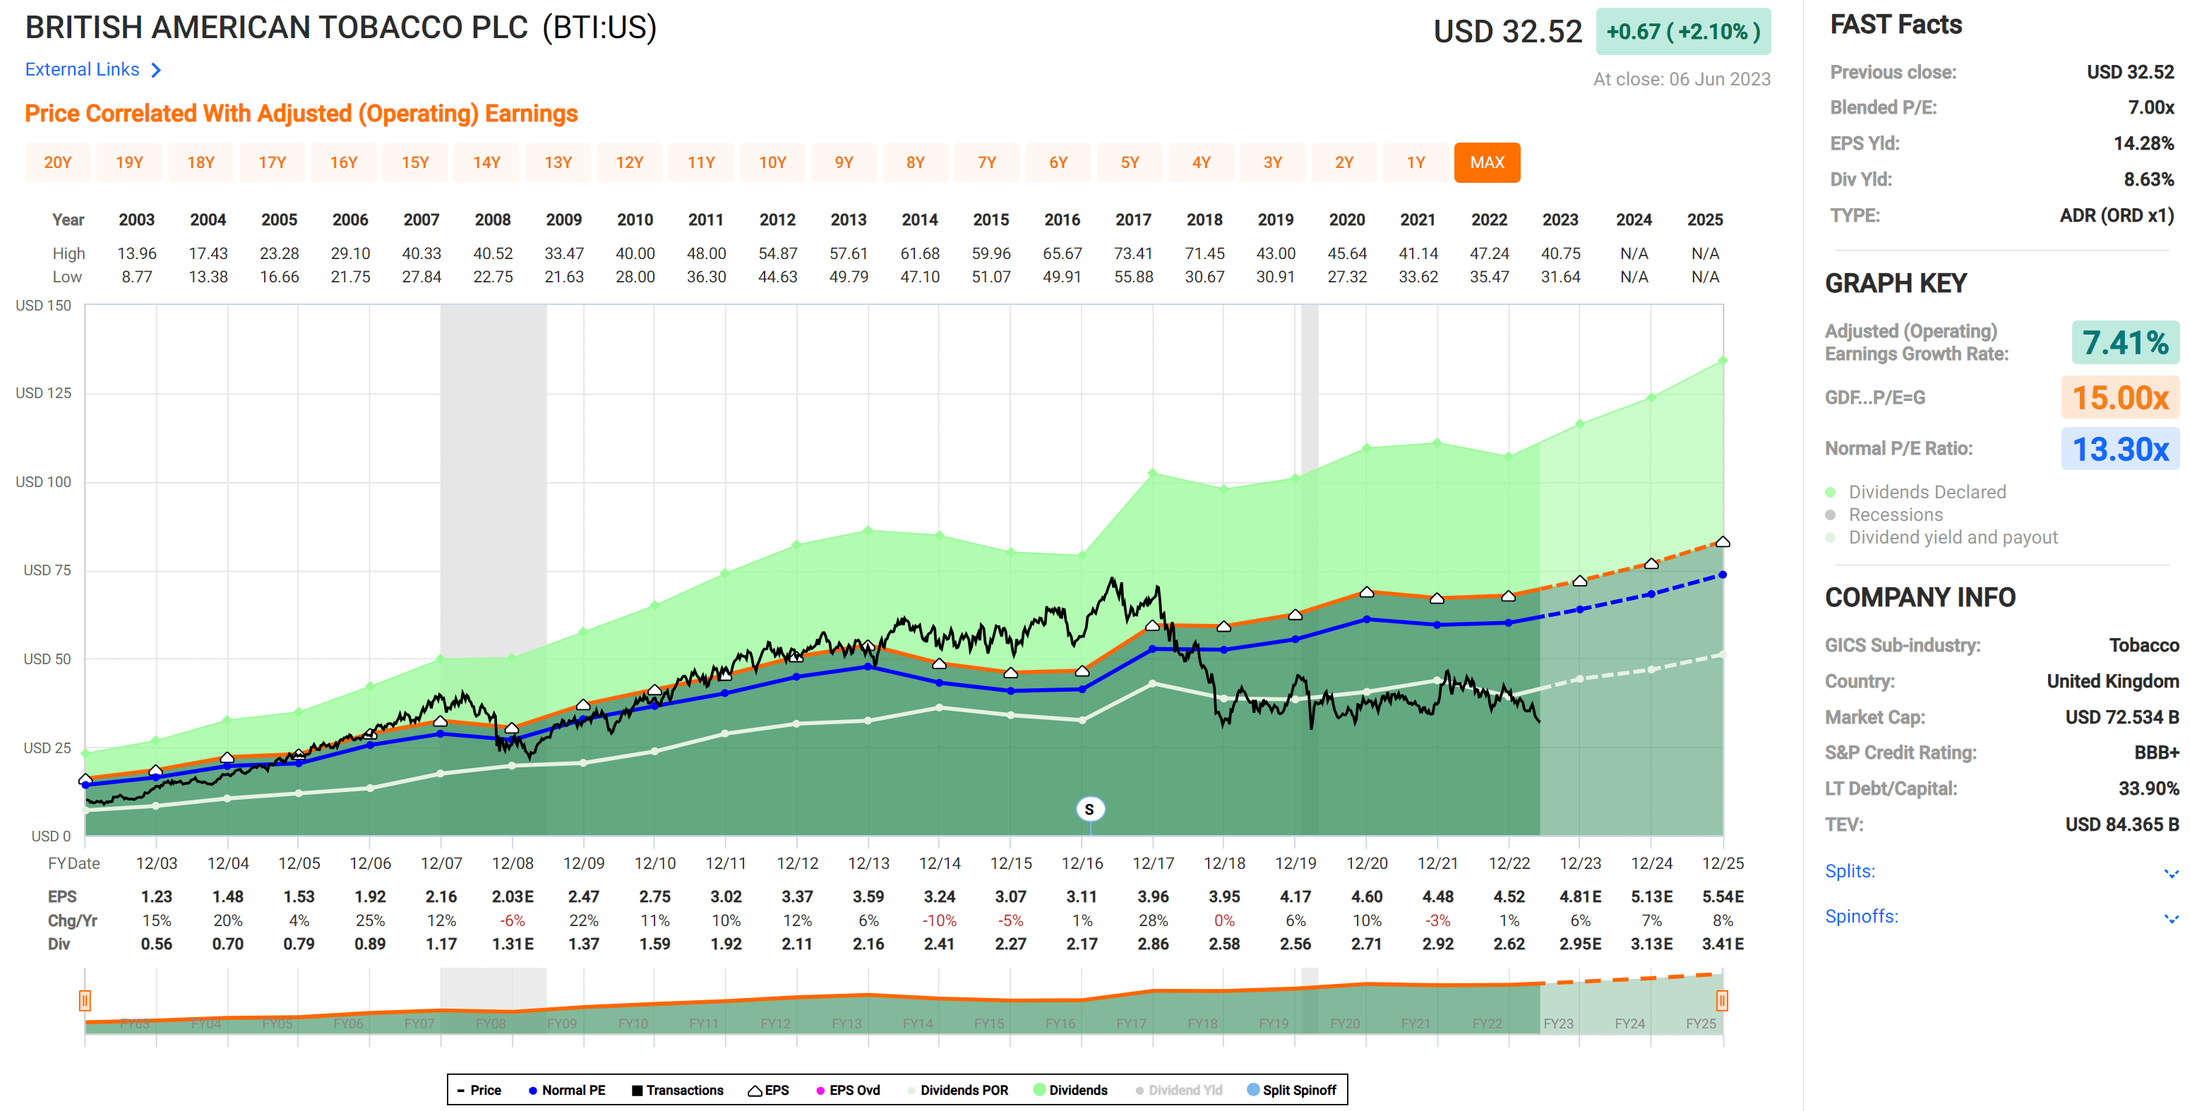This screenshot has height=1111, width=2190.
Task: Click the USD 72.534 B market cap value
Action: pos(2122,717)
